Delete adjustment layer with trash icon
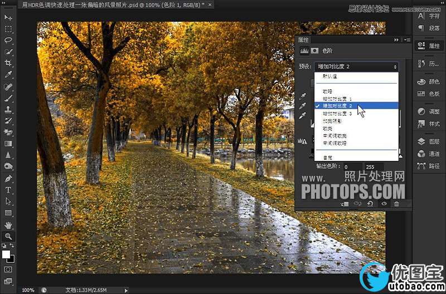The width and height of the screenshot is (446, 294). pyautogui.click(x=396, y=204)
